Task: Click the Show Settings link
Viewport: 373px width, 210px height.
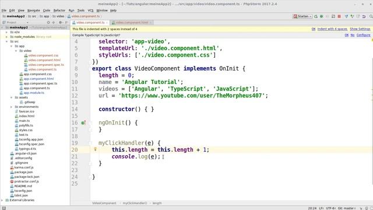Action: click(x=360, y=29)
